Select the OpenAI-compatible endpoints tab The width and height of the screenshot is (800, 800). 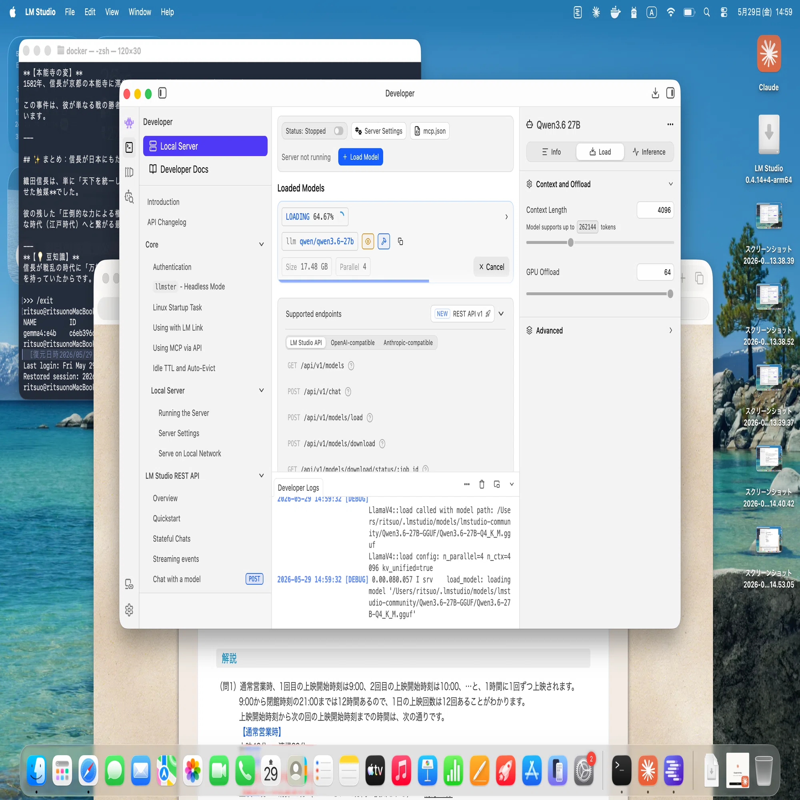pyautogui.click(x=352, y=343)
